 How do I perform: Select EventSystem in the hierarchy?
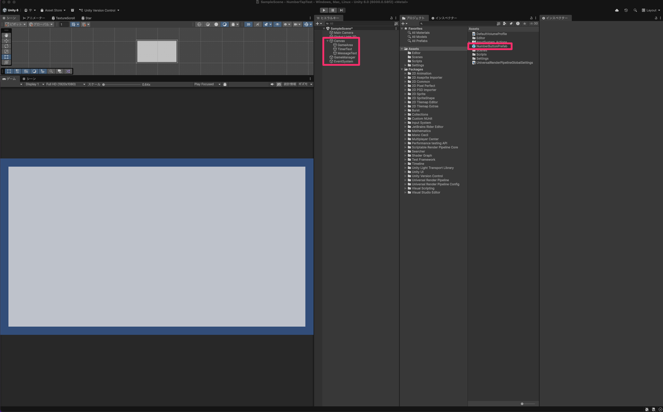[x=341, y=61]
